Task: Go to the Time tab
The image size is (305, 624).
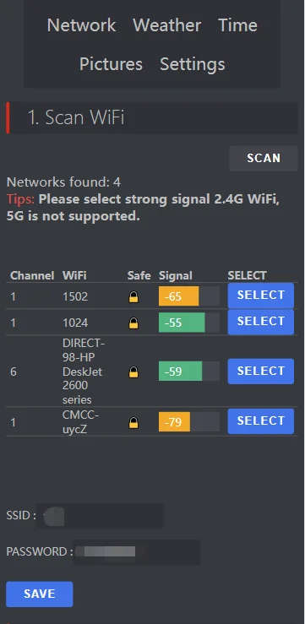Action: pos(237,25)
